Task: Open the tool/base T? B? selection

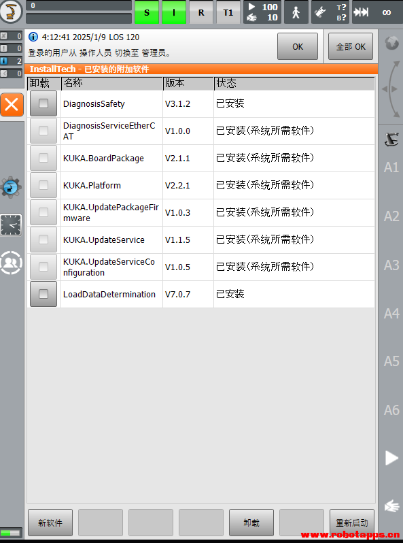Action: (x=330, y=12)
